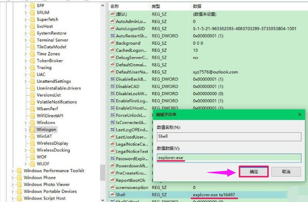Screen dimensions: 308x202
Task: Expand the SystemRestore key arrow
Action: [x=26, y=33]
